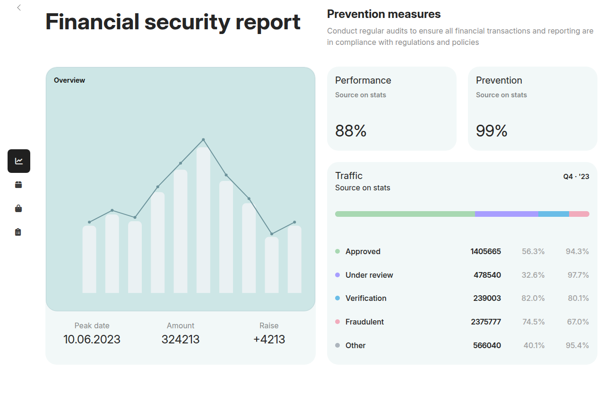Click the back arrow chevron
Viewport: 605px width, 393px height.
tap(19, 8)
